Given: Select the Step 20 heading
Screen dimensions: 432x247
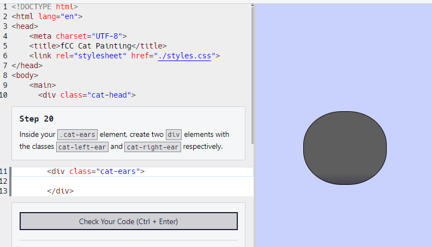Looking at the screenshot, I should tap(37, 119).
